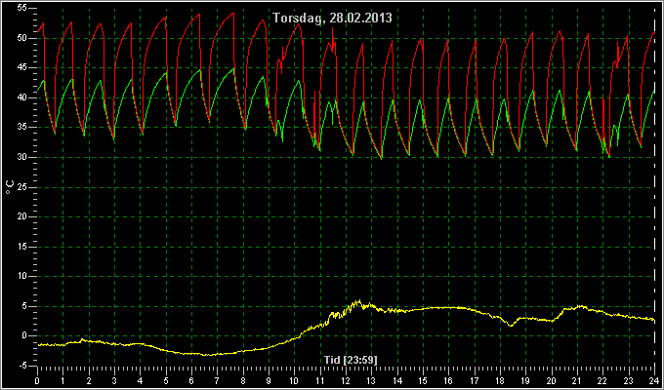Select the "25" temperature axis label
The width and height of the screenshot is (664, 390).
pyautogui.click(x=22, y=187)
